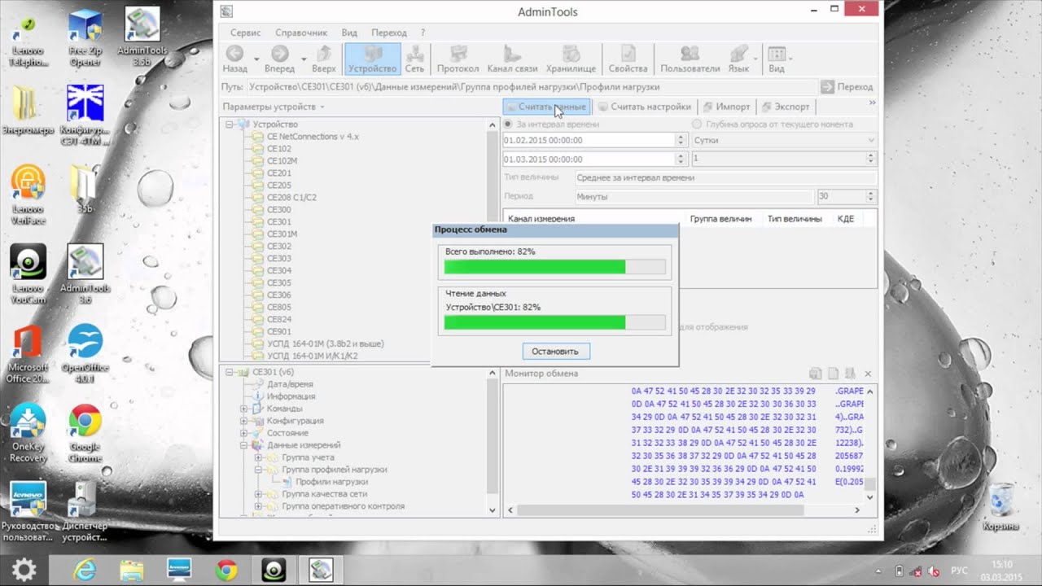The image size is (1042, 586).
Task: Click the Монитор обмена horizontal scrollbar
Action: click(x=684, y=510)
